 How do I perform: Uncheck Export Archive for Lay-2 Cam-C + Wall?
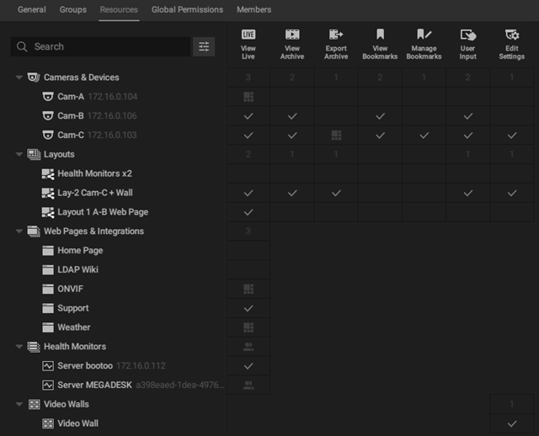point(336,193)
